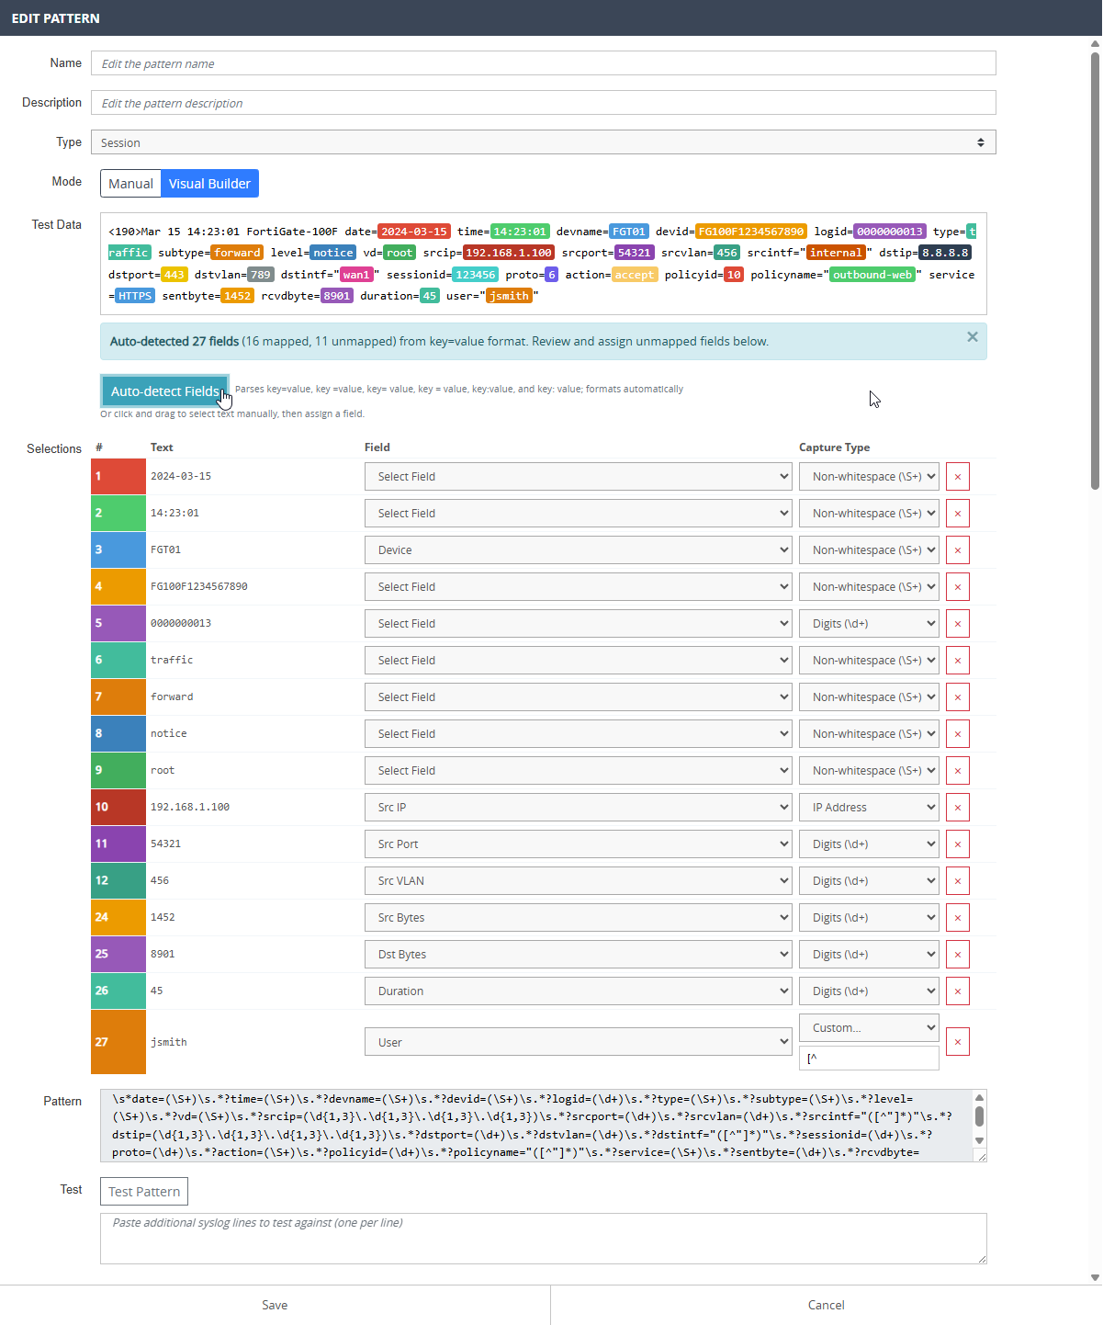This screenshot has height=1325, width=1103.
Task: Open Capture Type dropdown showing IP Address
Action: coord(869,808)
